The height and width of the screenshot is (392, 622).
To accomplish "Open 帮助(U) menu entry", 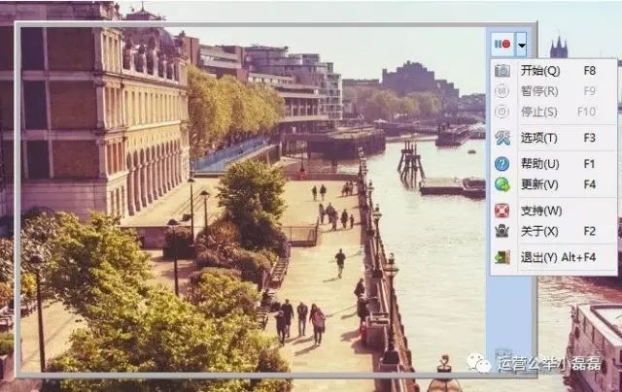I will point(554,164).
